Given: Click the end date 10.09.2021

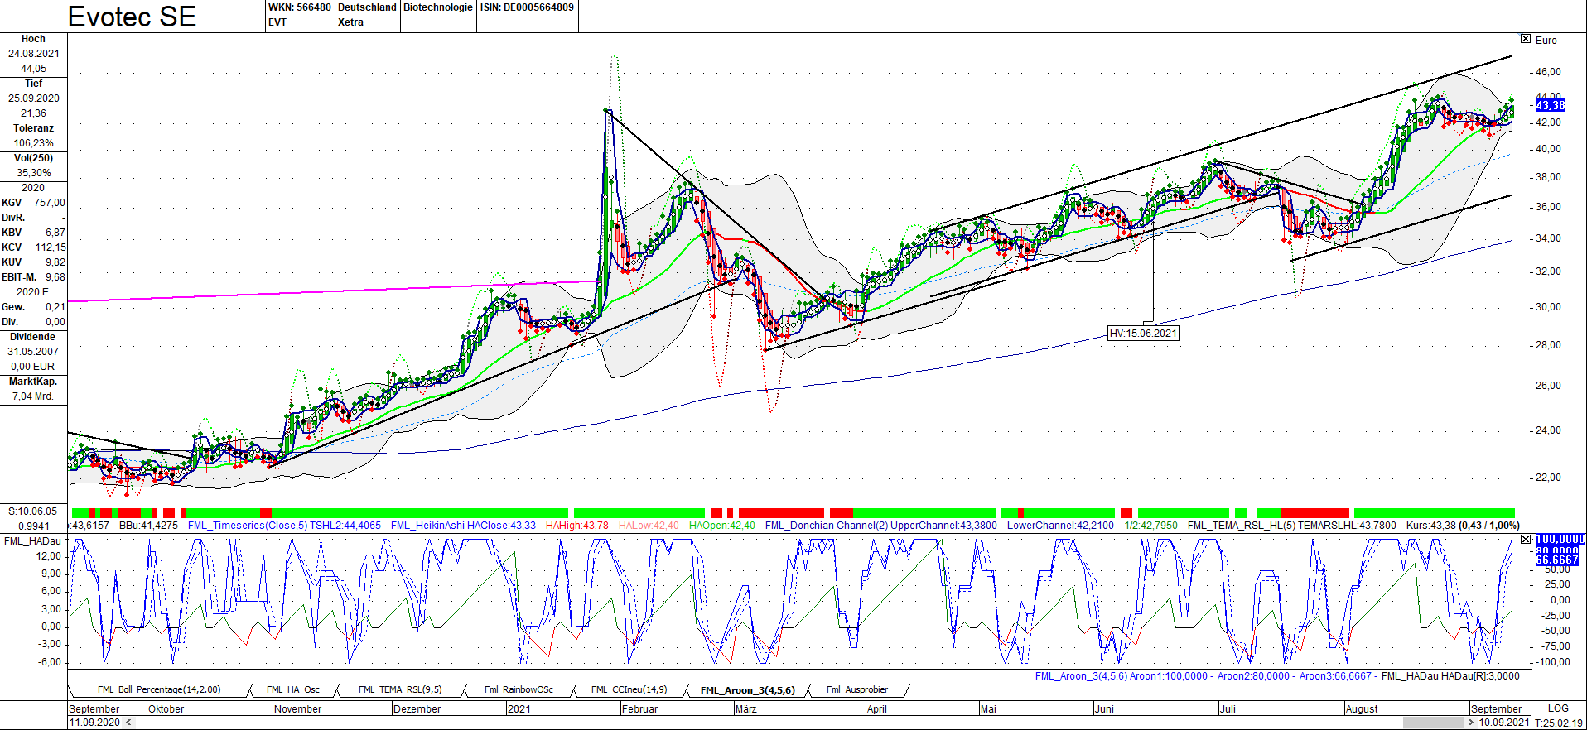Looking at the screenshot, I should coord(1504,723).
